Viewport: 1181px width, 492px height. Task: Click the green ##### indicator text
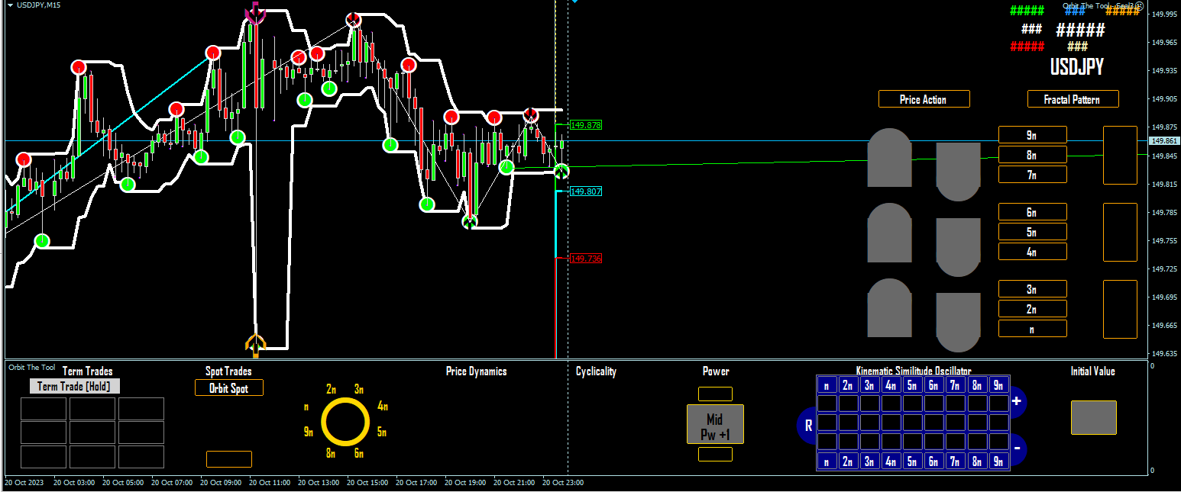1027,11
